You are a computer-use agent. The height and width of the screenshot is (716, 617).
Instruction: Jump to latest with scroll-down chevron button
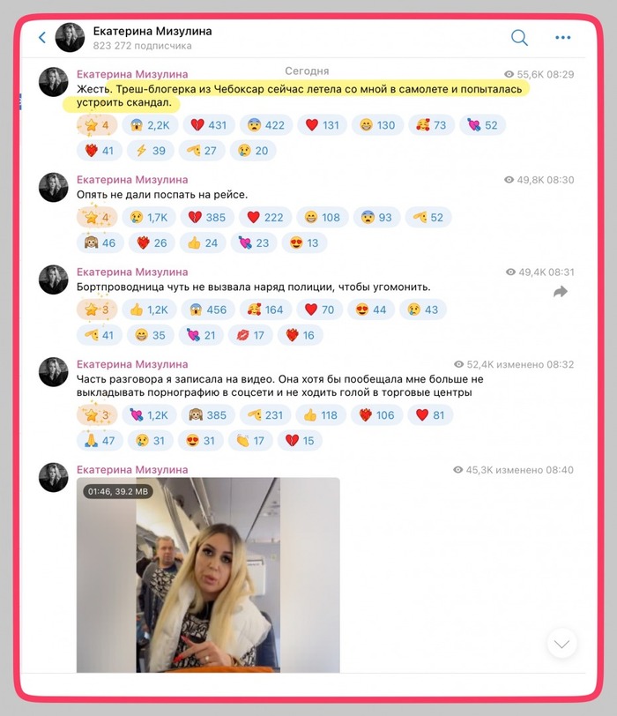561,644
